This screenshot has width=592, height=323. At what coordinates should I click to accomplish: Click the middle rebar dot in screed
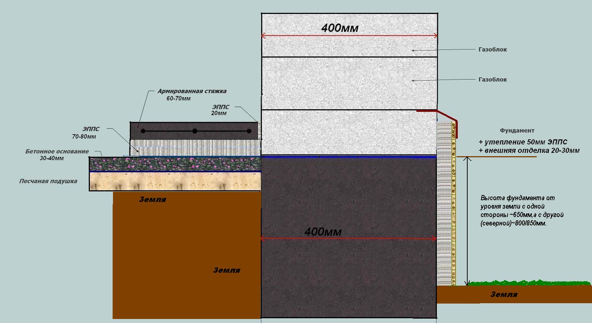195,131
